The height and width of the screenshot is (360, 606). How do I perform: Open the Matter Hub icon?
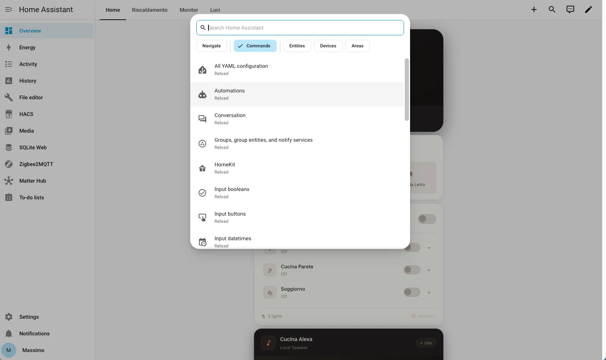pos(9,181)
